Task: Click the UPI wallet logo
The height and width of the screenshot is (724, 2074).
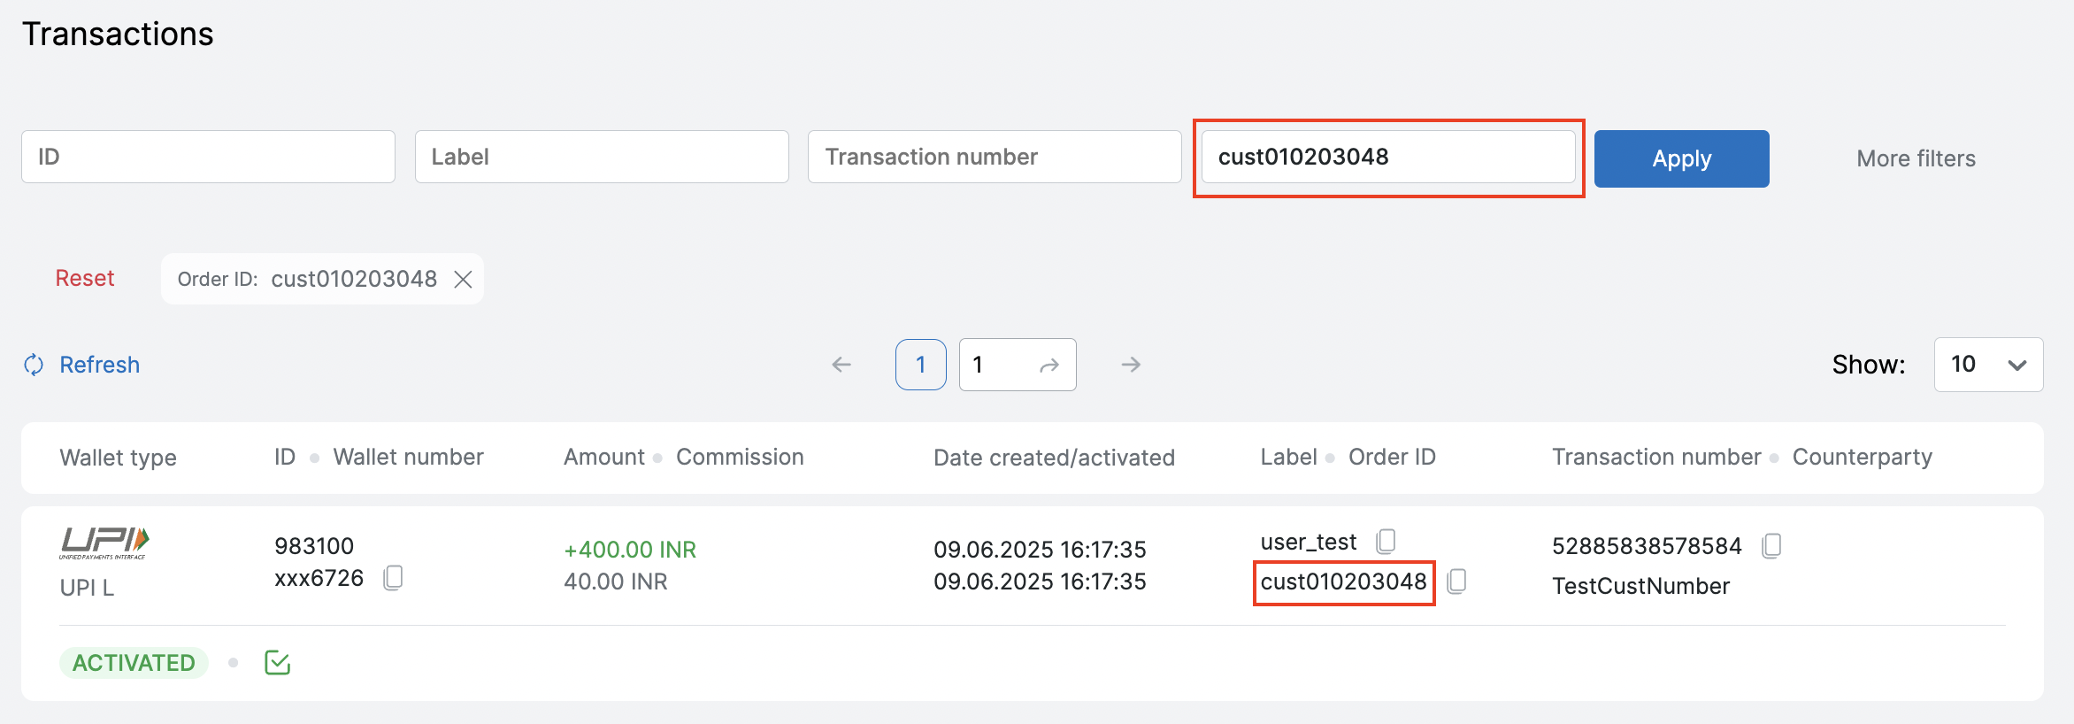Action: [104, 543]
